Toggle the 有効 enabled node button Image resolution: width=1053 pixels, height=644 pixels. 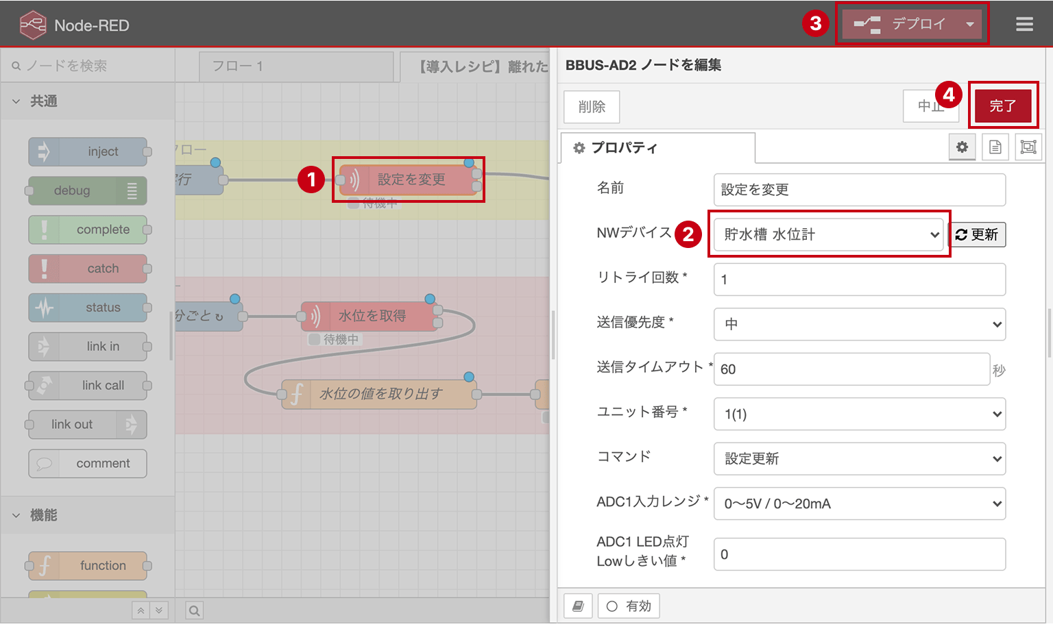[629, 606]
